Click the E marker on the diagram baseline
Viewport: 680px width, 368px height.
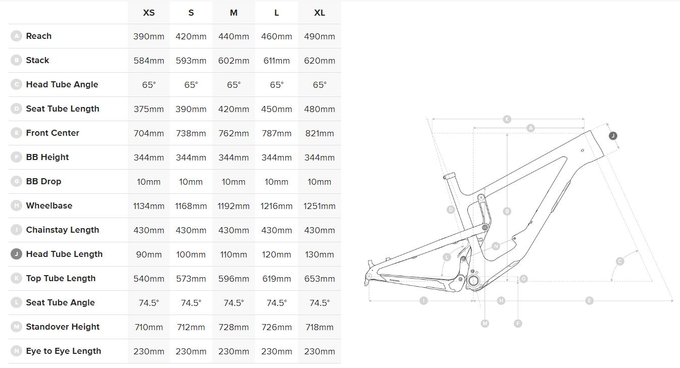589,301
